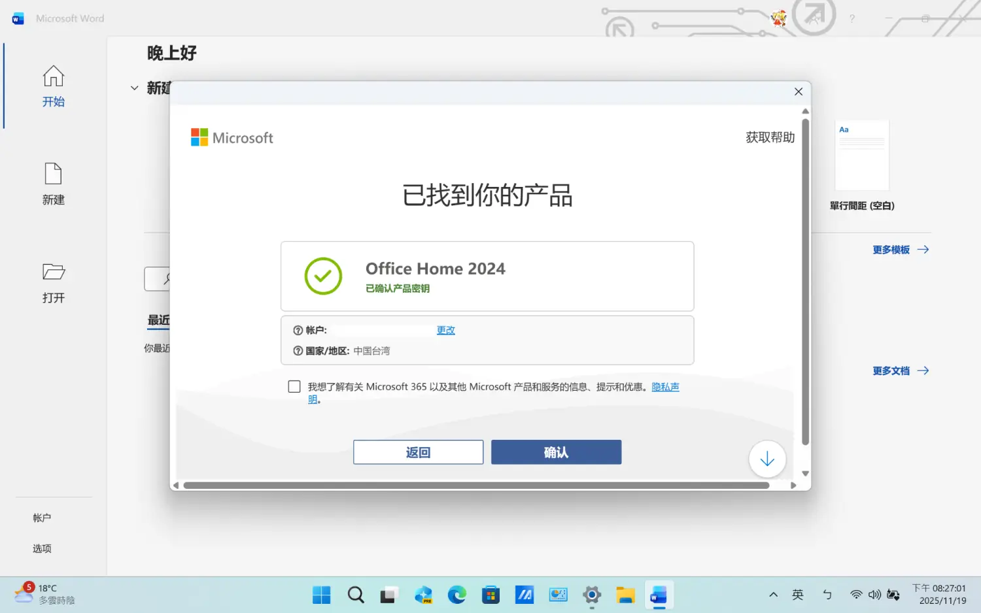
Task: Collapse the 新建 section chevron
Action: point(134,88)
